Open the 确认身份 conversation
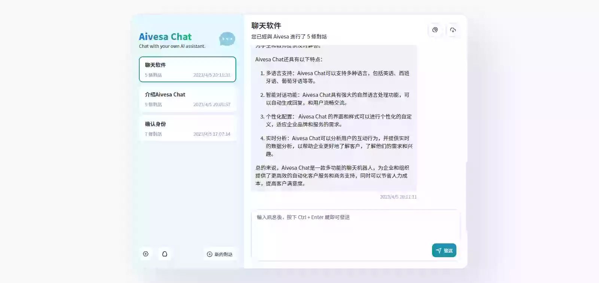Image resolution: width=599 pixels, height=283 pixels. coord(188,128)
